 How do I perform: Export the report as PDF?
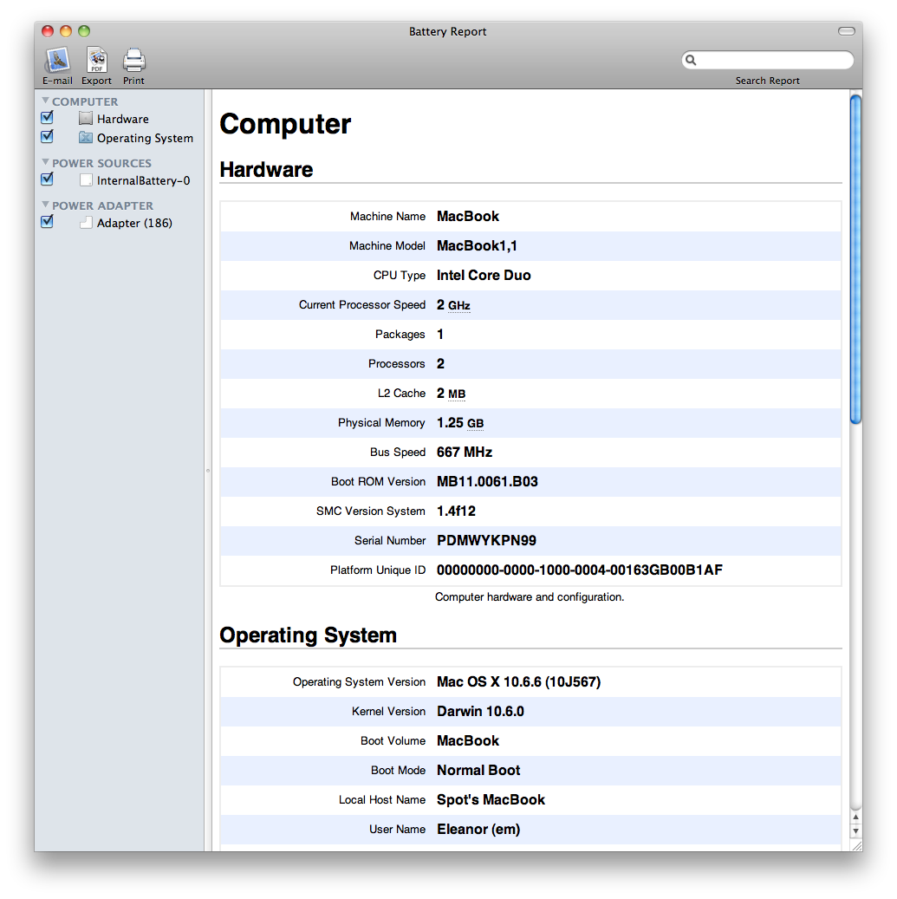coord(96,60)
